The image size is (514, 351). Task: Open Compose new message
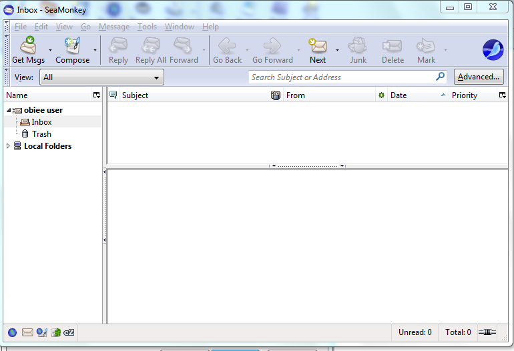73,45
